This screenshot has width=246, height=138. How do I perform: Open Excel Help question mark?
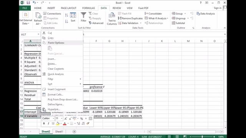[201, 3]
